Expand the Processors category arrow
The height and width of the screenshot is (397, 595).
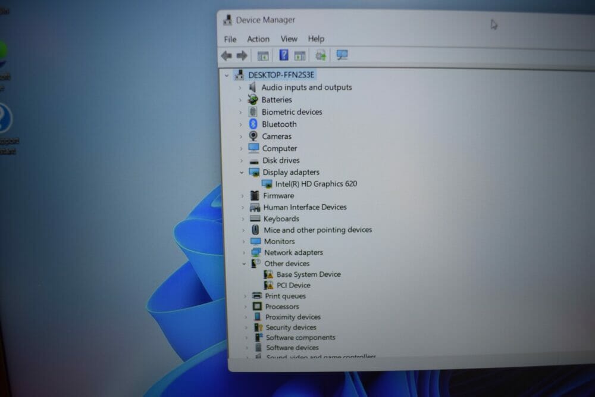(x=245, y=307)
